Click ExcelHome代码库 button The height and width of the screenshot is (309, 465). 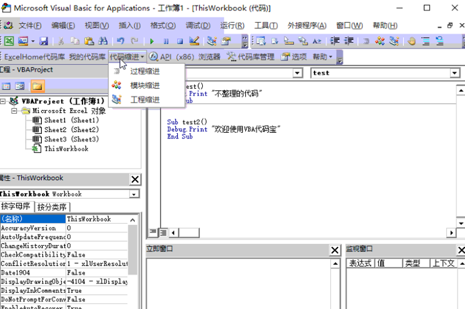pos(34,57)
